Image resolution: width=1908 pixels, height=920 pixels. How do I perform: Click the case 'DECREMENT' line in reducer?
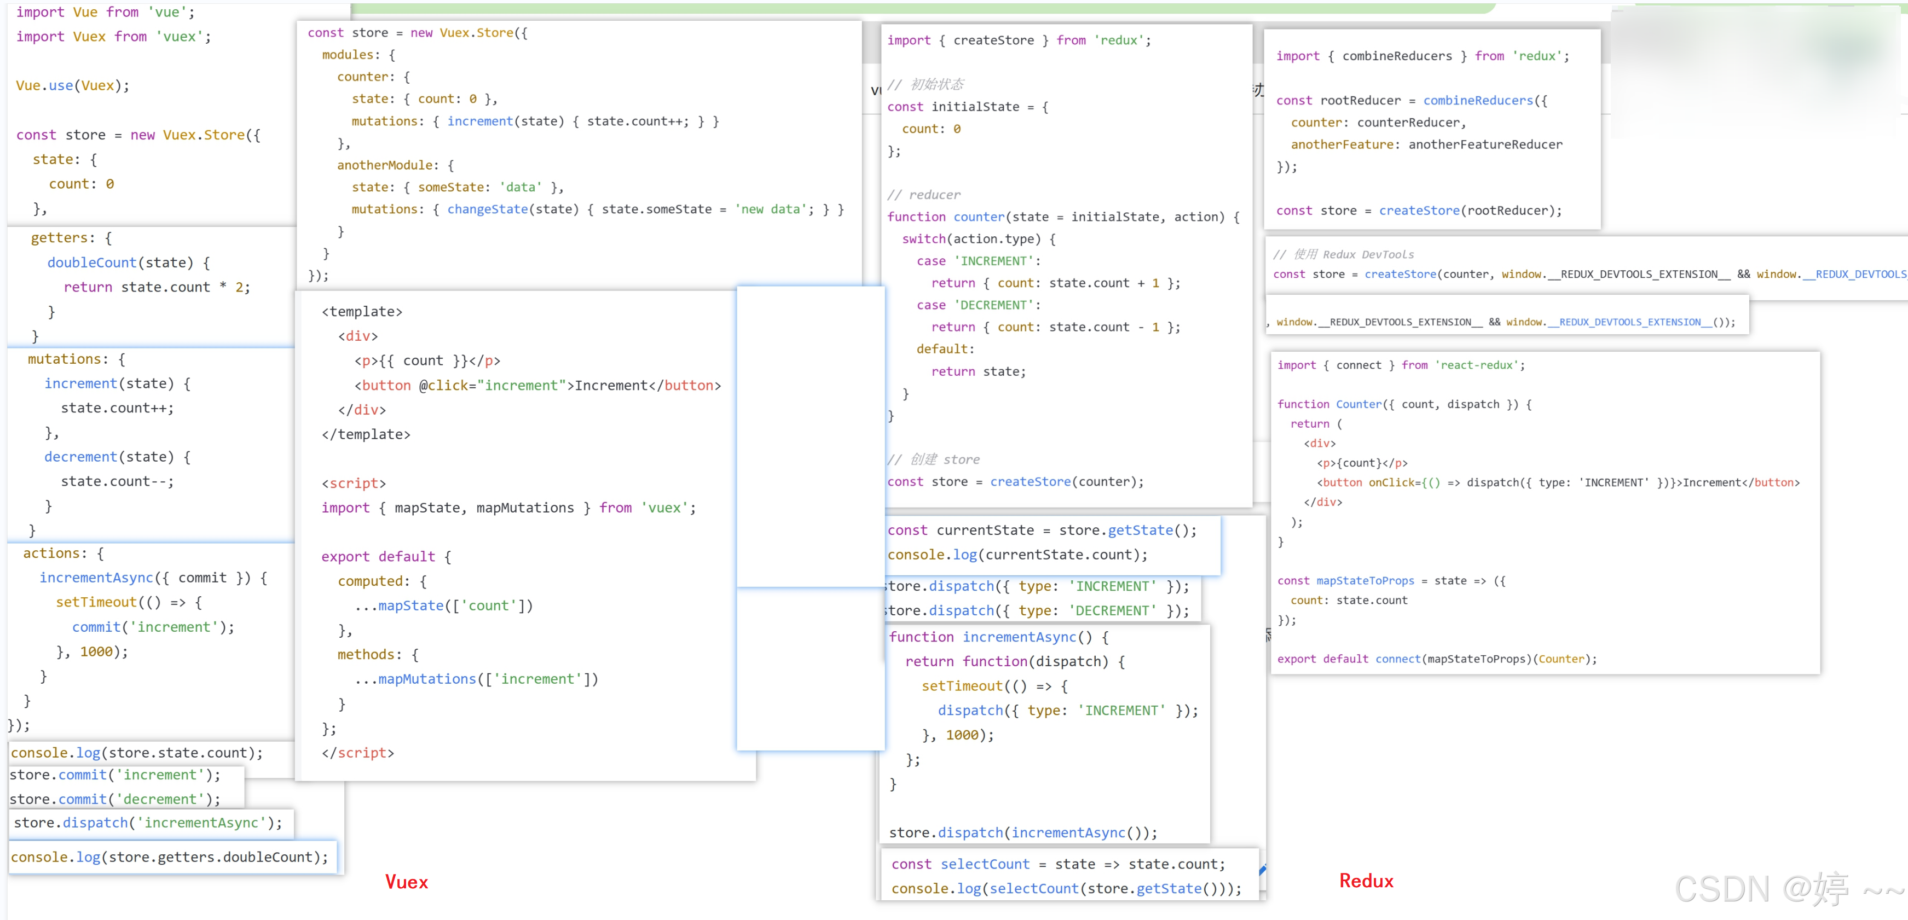[978, 305]
